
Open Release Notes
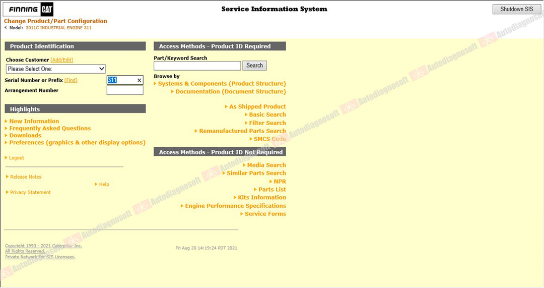[x=26, y=177]
